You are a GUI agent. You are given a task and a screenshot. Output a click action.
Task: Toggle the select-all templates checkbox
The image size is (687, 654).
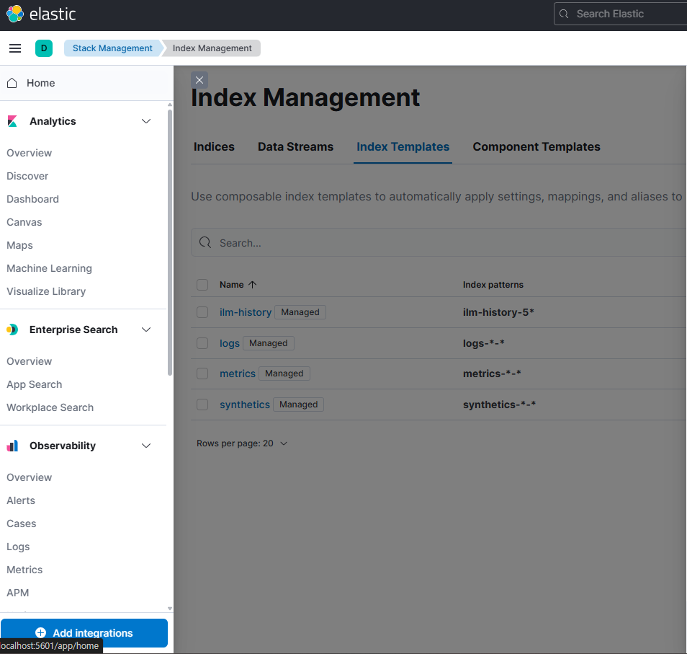(202, 285)
